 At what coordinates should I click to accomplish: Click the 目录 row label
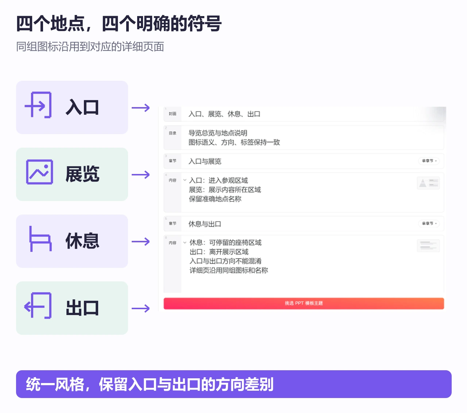(173, 133)
